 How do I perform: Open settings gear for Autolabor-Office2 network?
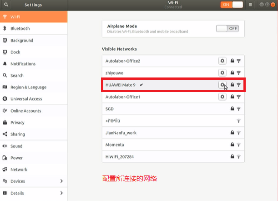[222, 61]
